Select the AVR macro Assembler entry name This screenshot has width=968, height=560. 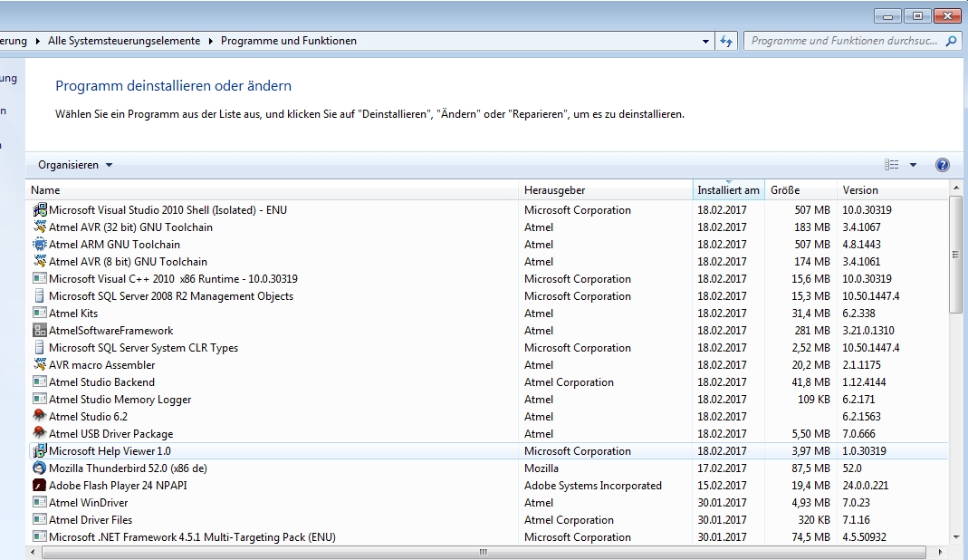pyautogui.click(x=101, y=365)
